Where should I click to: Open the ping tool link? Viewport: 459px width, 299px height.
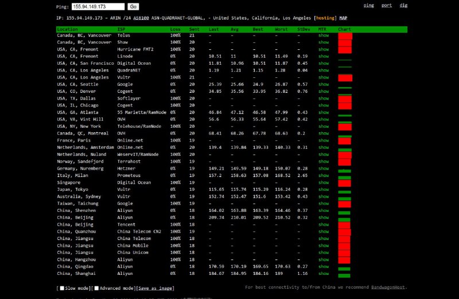(368, 5)
